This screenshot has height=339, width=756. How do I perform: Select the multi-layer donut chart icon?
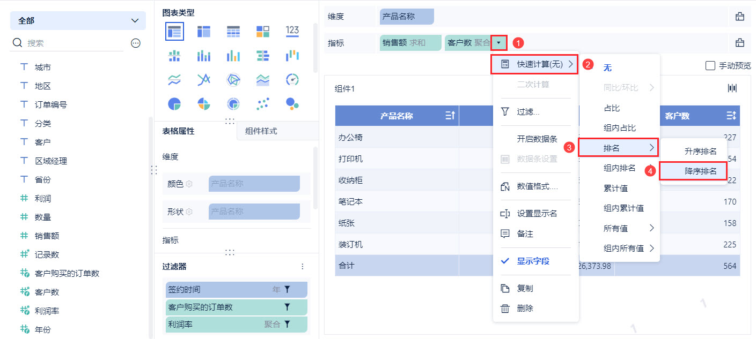point(233,104)
